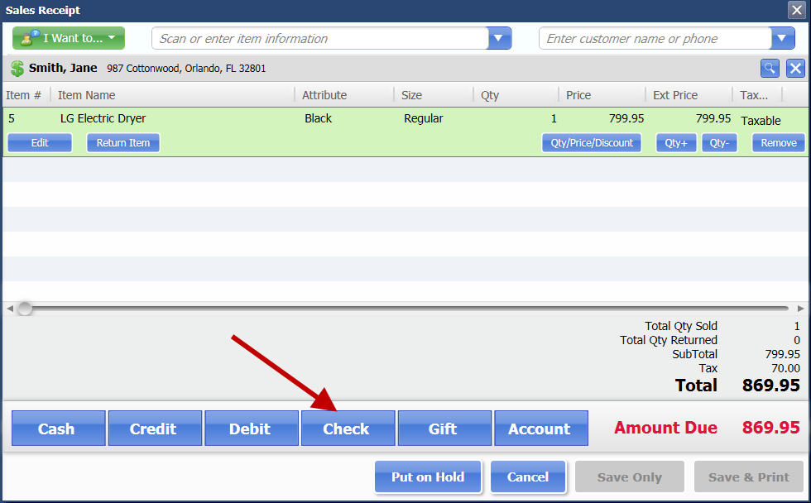
Task: Increase quantity with Qty+ button
Action: click(x=676, y=142)
